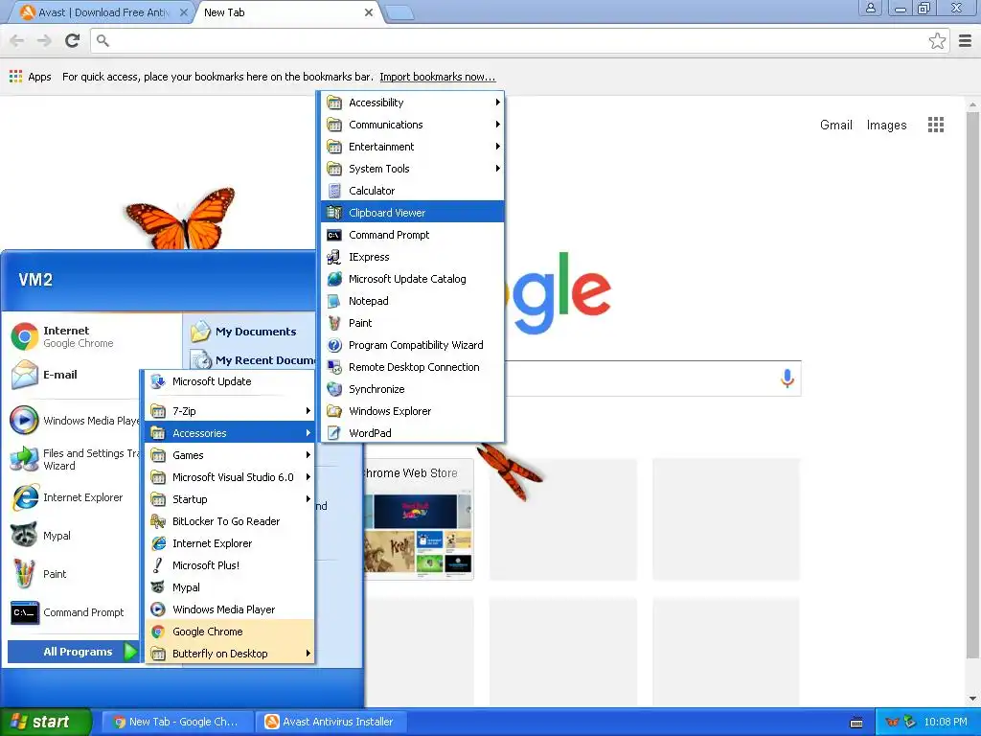
Task: Select the New Tab browser tab
Action: pyautogui.click(x=279, y=12)
